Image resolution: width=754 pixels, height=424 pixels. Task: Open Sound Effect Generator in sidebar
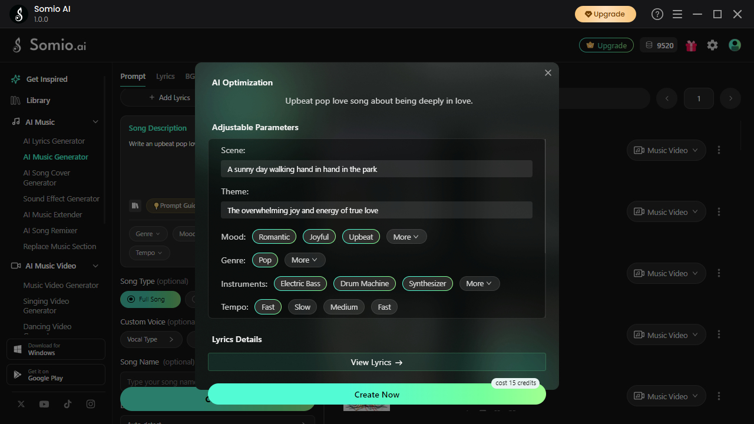click(x=61, y=198)
